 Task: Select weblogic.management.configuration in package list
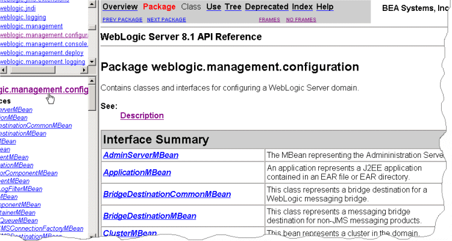click(44, 35)
